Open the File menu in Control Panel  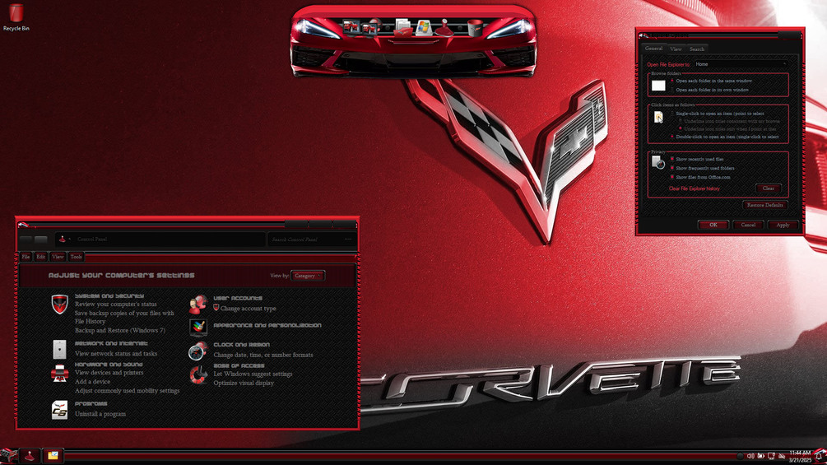26,257
